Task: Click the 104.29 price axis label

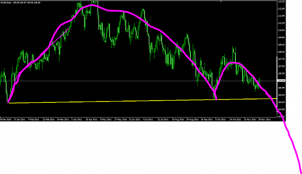Action: tap(281, 95)
